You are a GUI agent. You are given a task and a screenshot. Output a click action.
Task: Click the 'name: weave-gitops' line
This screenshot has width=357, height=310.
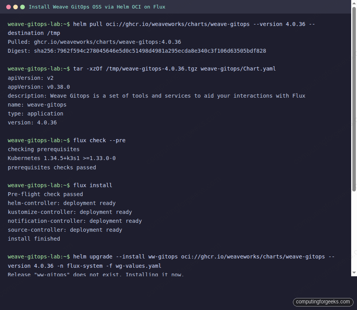(x=37, y=105)
